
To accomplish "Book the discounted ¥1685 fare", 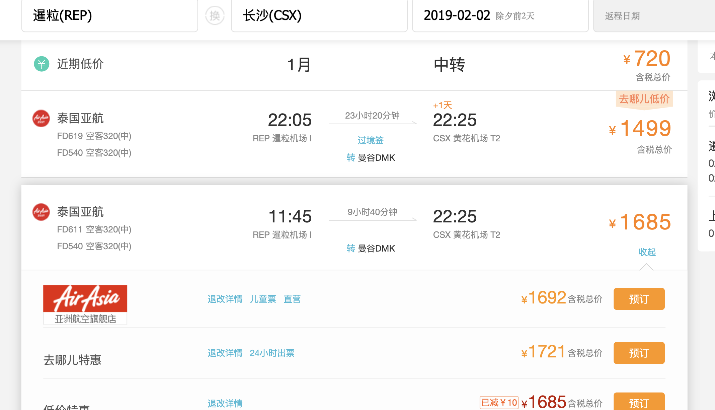I will [639, 403].
